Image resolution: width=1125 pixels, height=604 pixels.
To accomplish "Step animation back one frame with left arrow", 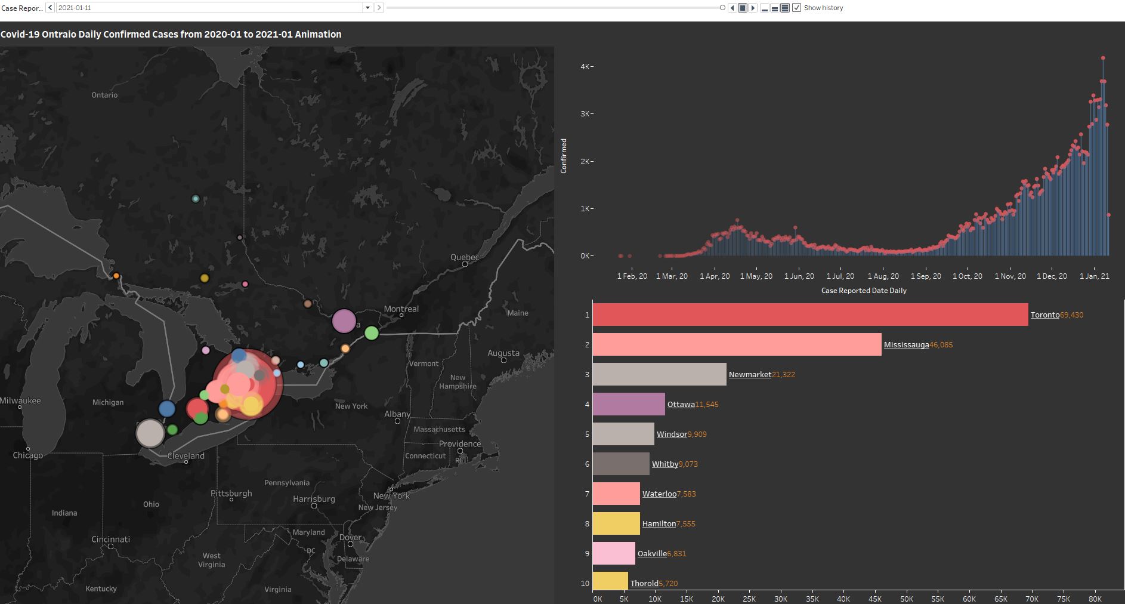I will (x=733, y=8).
